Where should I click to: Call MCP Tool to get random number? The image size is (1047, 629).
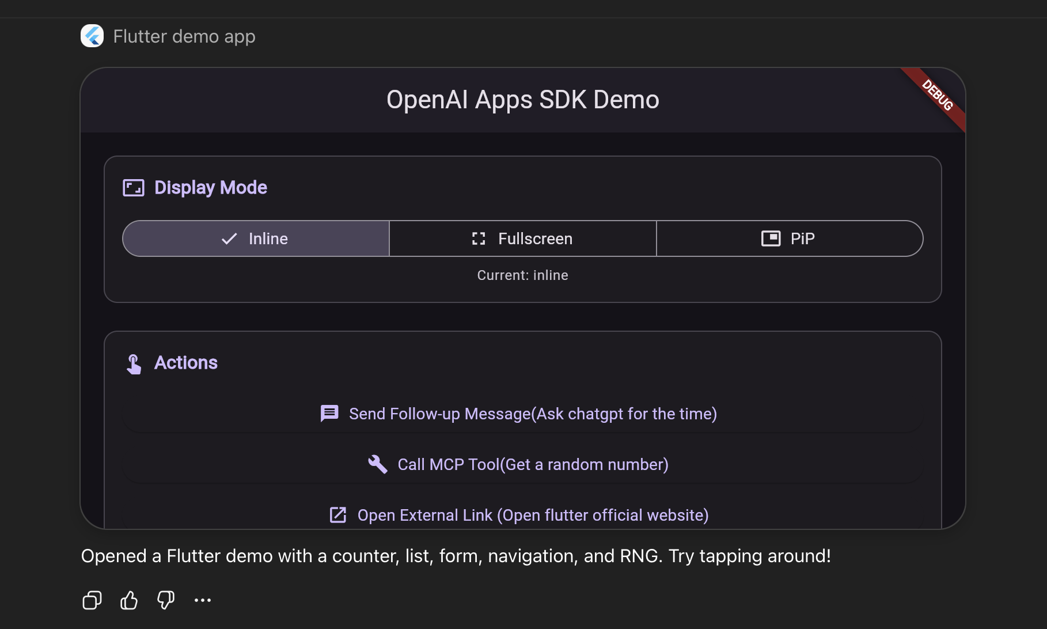coord(523,464)
